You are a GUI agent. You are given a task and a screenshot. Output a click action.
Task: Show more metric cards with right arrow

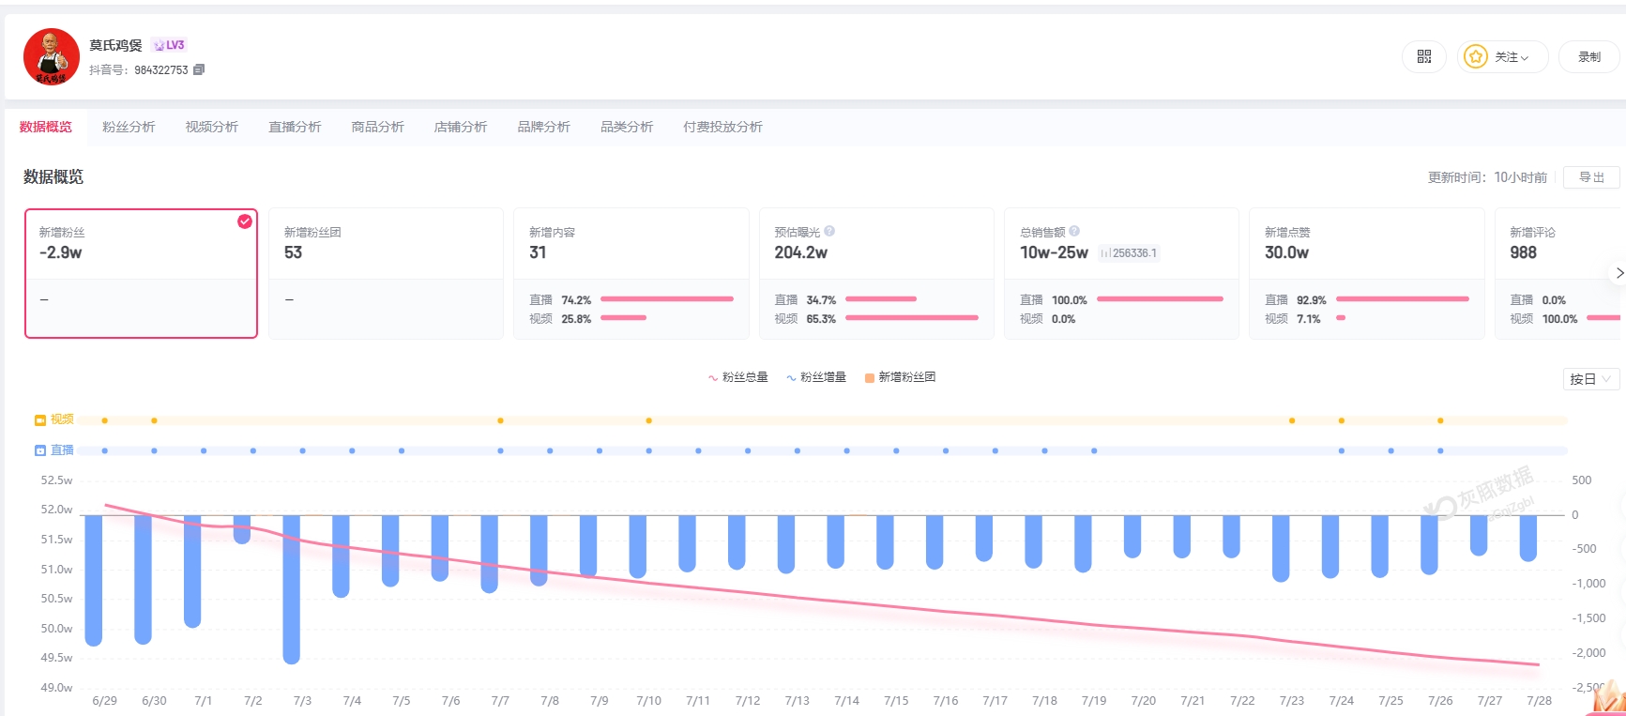[1618, 273]
